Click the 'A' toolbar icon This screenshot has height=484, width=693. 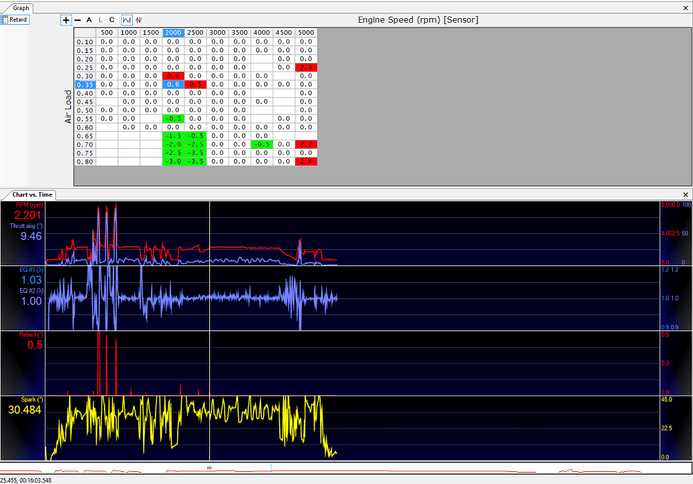coord(89,20)
